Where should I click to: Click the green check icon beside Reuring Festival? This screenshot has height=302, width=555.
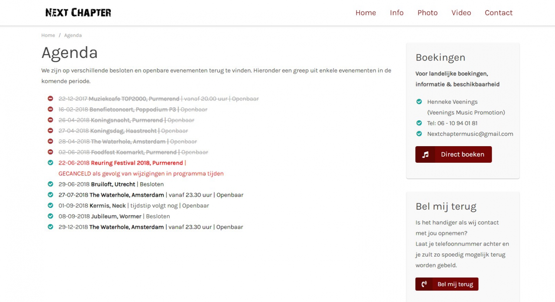(50, 163)
